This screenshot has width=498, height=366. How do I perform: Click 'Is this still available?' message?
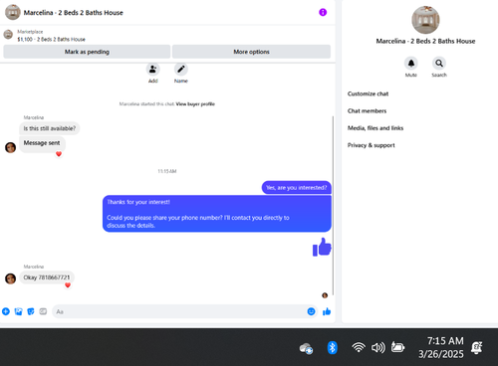coord(50,128)
